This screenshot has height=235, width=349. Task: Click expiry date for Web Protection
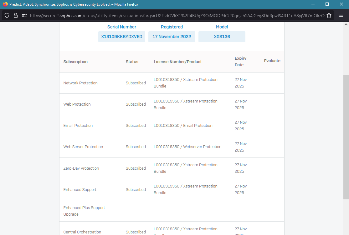tap(240, 104)
